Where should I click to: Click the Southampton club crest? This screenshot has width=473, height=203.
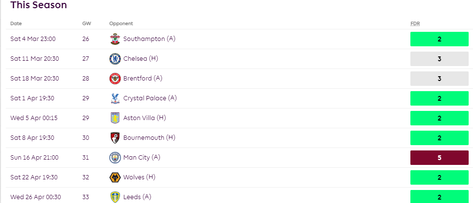[x=115, y=39]
